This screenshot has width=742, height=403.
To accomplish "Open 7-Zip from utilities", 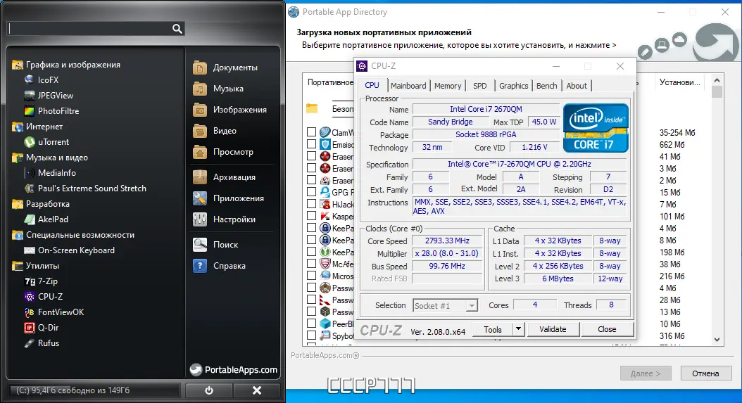I will [x=48, y=281].
